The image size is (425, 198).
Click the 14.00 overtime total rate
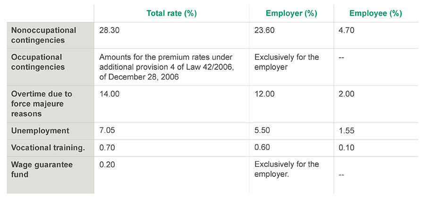coord(109,94)
